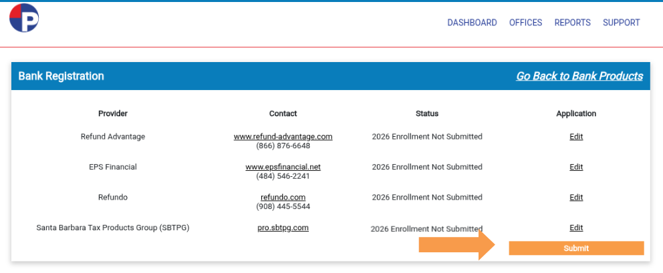Open the Reports menu item
The image size is (663, 273).
573,23
